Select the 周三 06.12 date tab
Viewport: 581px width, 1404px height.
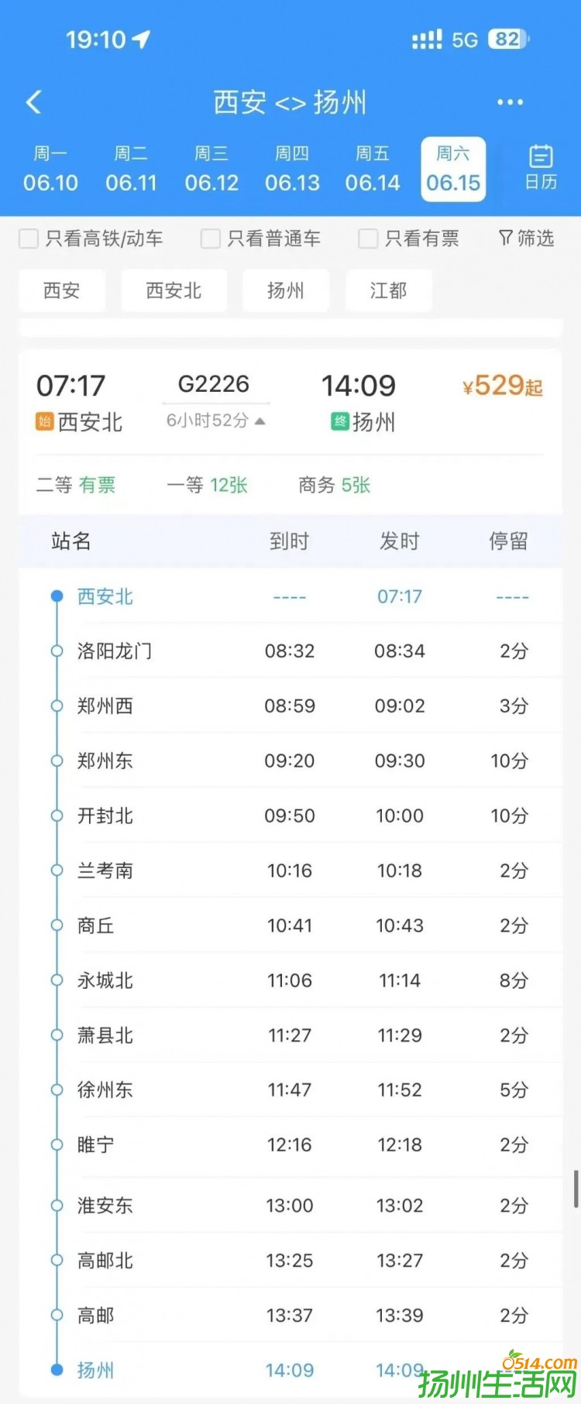[211, 169]
